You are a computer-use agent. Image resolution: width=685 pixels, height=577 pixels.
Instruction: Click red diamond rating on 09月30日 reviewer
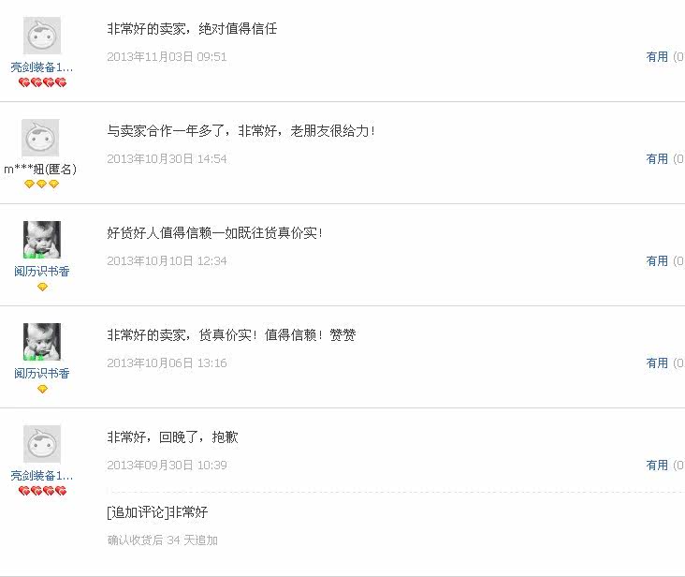42,491
